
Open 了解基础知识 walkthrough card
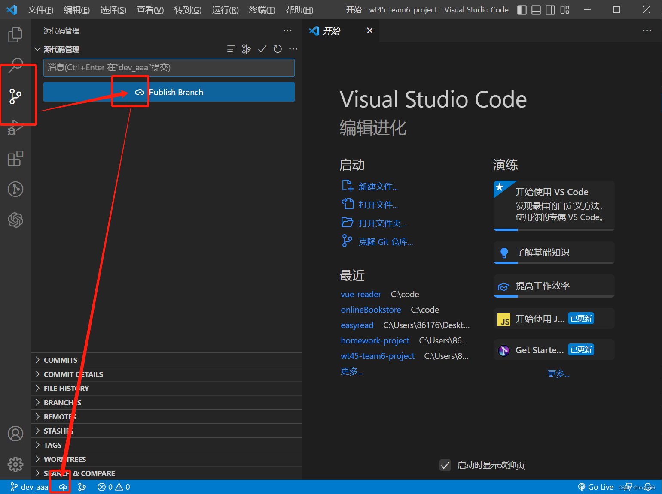click(x=554, y=253)
